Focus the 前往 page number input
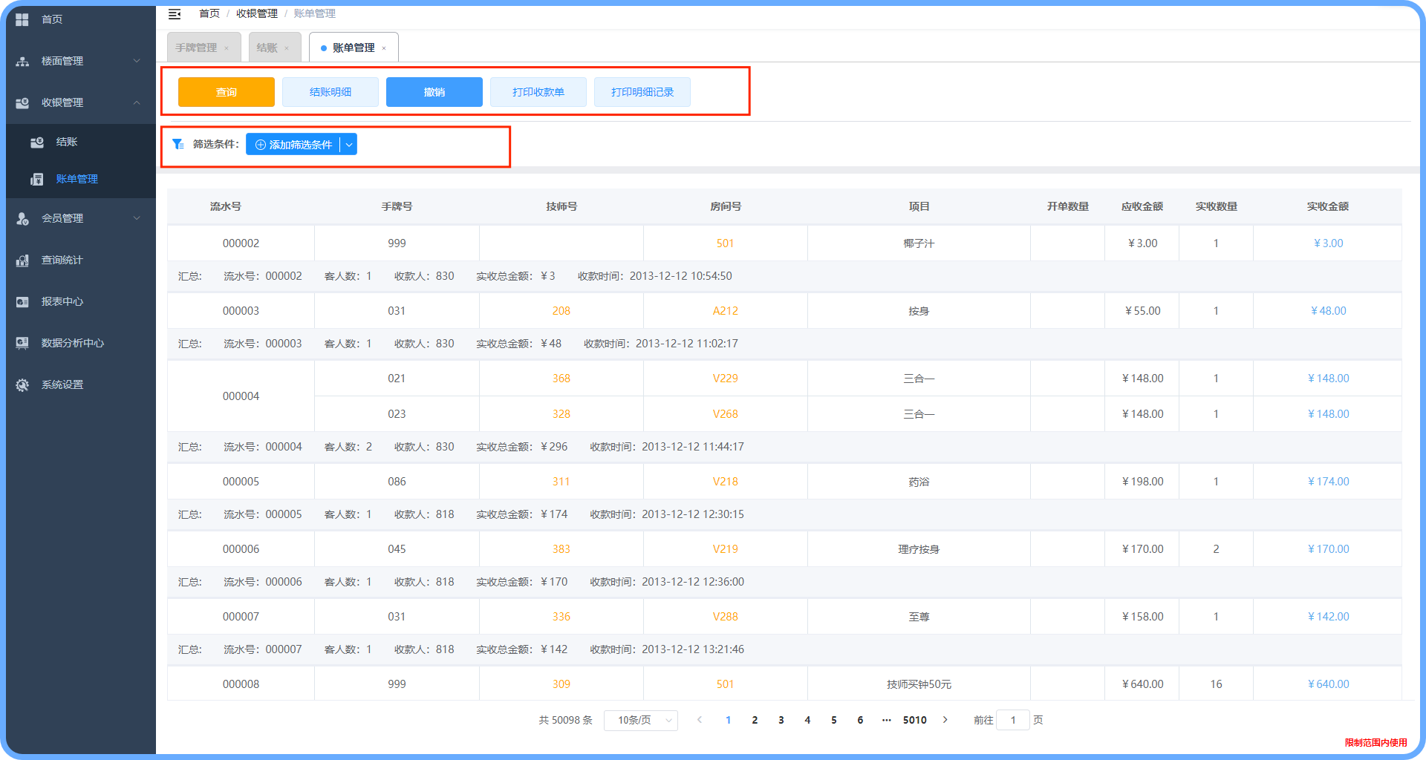The height and width of the screenshot is (760, 1426). (1013, 720)
